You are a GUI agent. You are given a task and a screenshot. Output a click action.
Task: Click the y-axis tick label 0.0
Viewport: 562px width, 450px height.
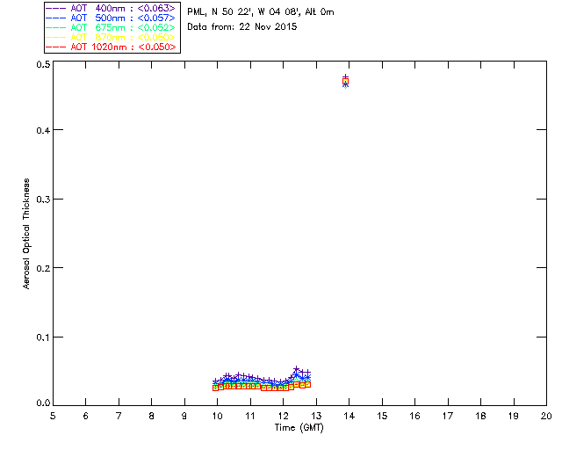[43, 403]
